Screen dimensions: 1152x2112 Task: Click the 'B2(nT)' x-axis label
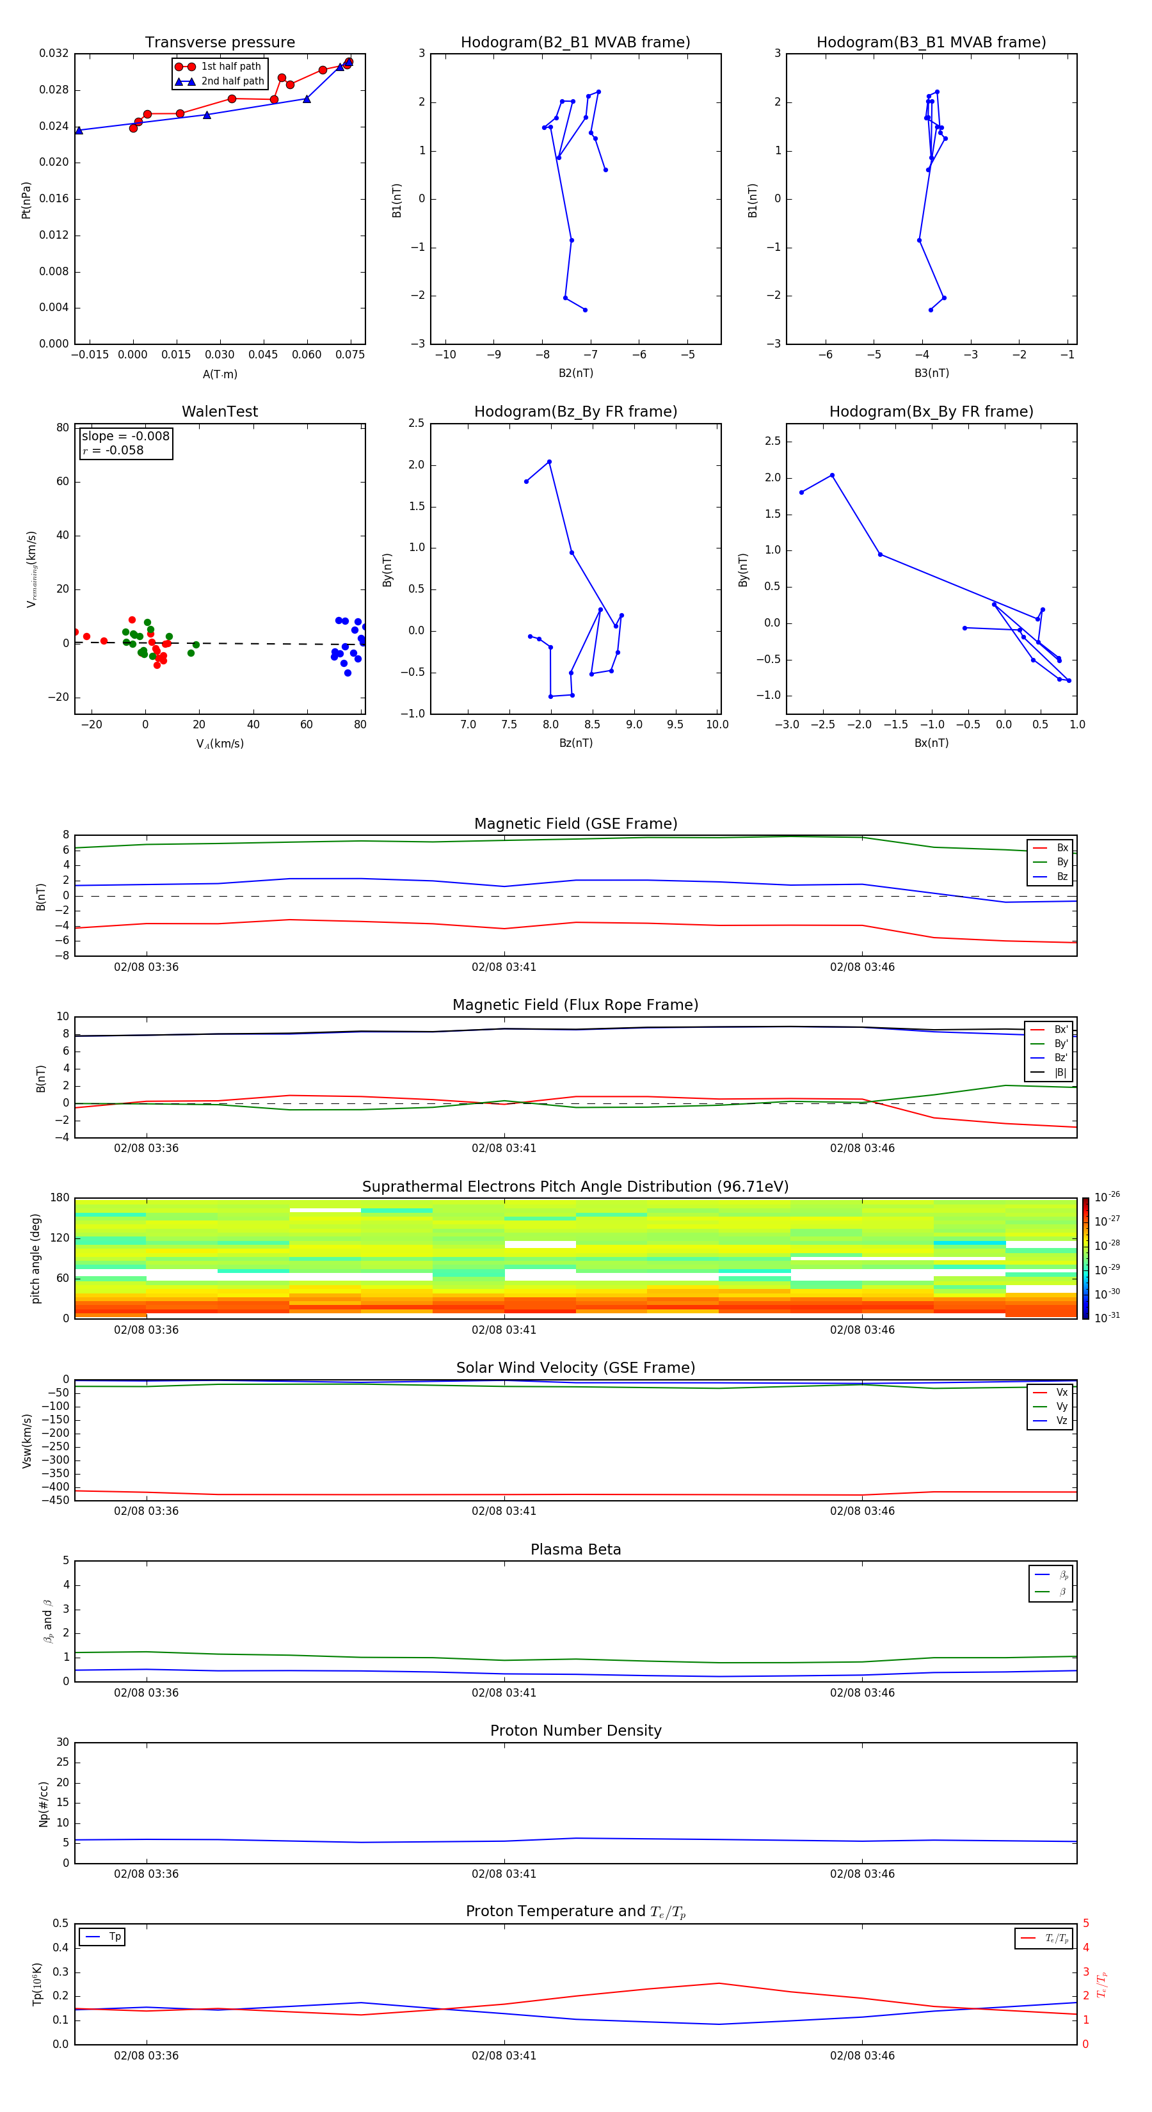[x=575, y=373]
